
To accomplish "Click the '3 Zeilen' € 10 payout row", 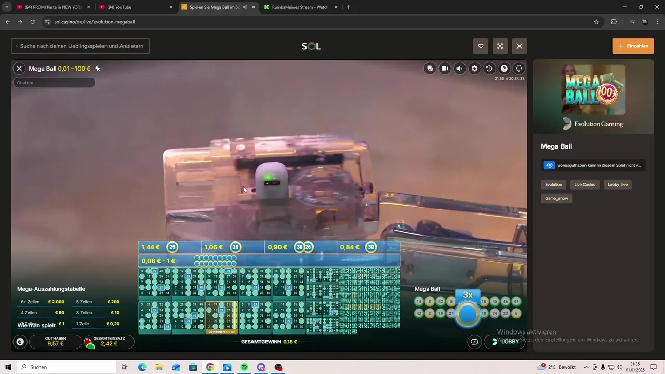I will [98, 313].
